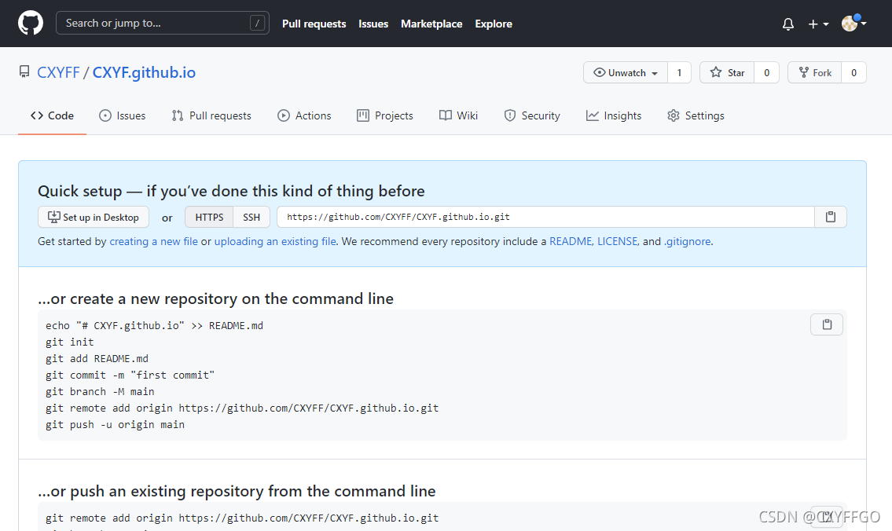Open the Projects tab
892x531 pixels.
[x=385, y=115]
